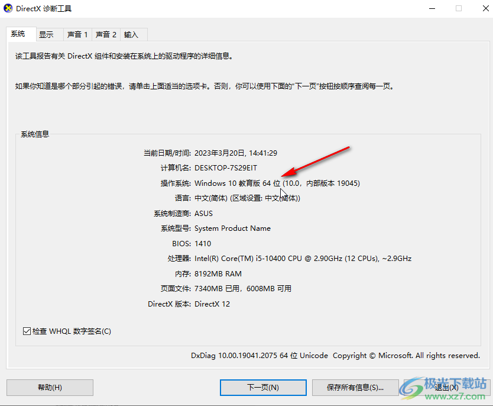Switch to the 系统 tab
The height and width of the screenshot is (406, 493).
tap(21, 34)
